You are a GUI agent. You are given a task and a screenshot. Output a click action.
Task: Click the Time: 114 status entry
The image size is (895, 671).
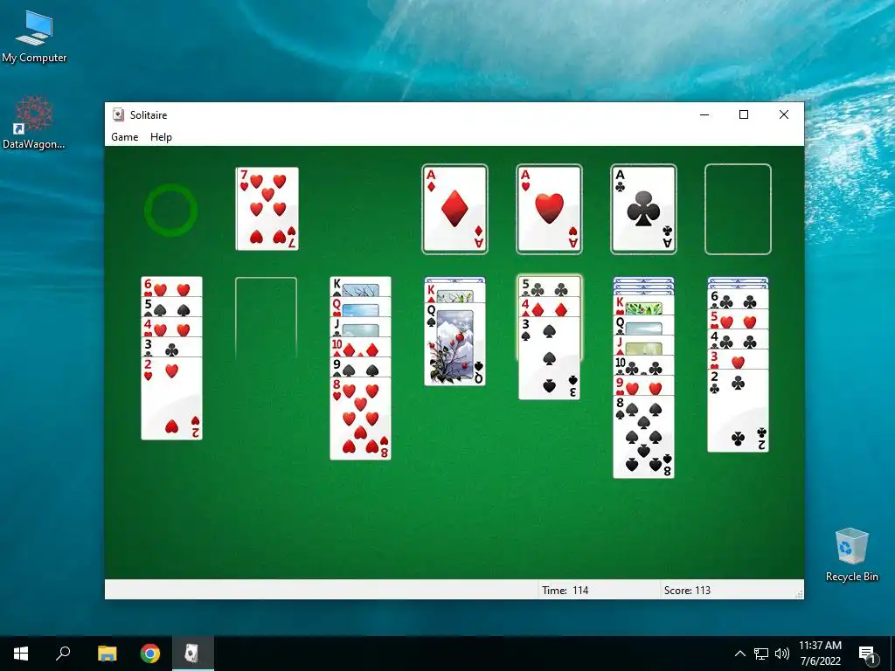click(565, 590)
